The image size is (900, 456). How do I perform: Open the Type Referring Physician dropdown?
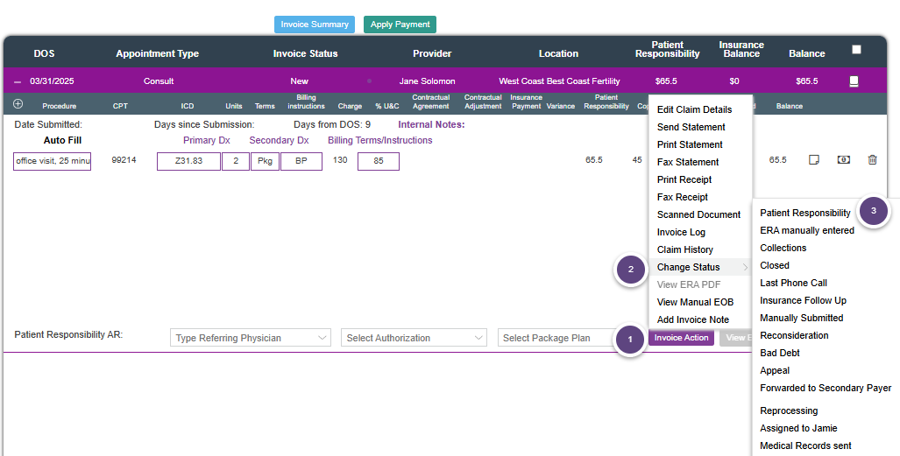coord(250,338)
